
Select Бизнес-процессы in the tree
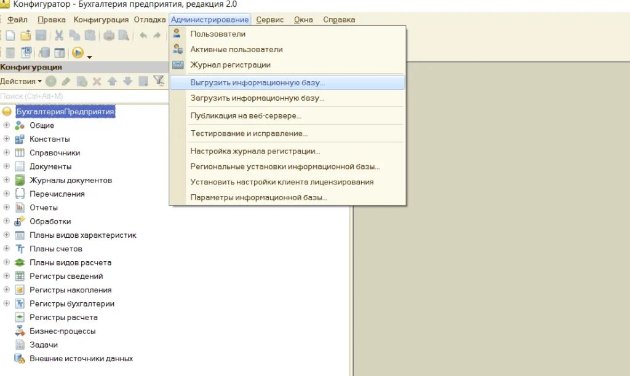pos(62,331)
